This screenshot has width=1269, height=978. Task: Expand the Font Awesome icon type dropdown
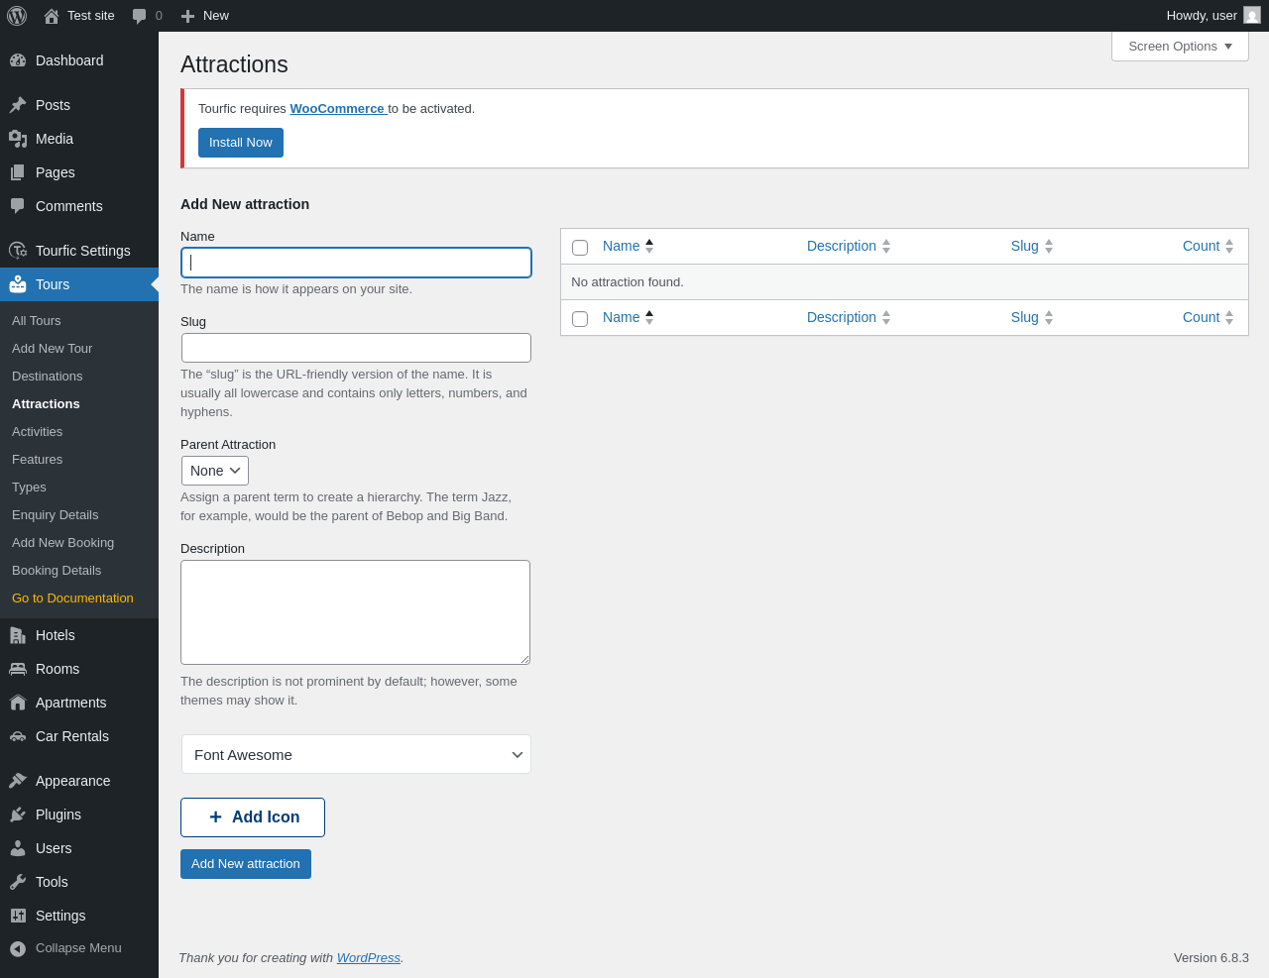coord(356,754)
